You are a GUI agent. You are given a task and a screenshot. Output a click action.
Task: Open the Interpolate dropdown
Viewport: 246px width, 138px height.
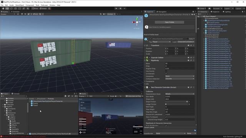[x=180, y=76]
